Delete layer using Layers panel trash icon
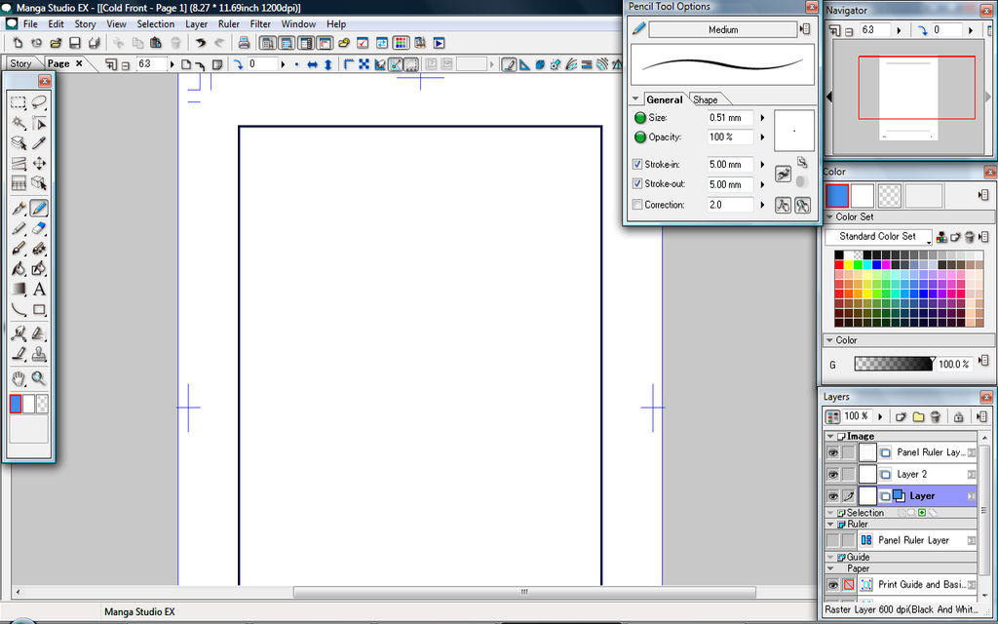The image size is (998, 624). click(x=935, y=416)
